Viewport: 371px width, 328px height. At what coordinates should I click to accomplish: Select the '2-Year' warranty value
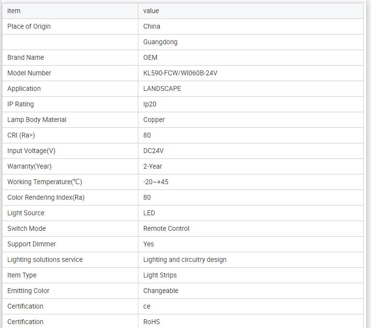point(152,166)
